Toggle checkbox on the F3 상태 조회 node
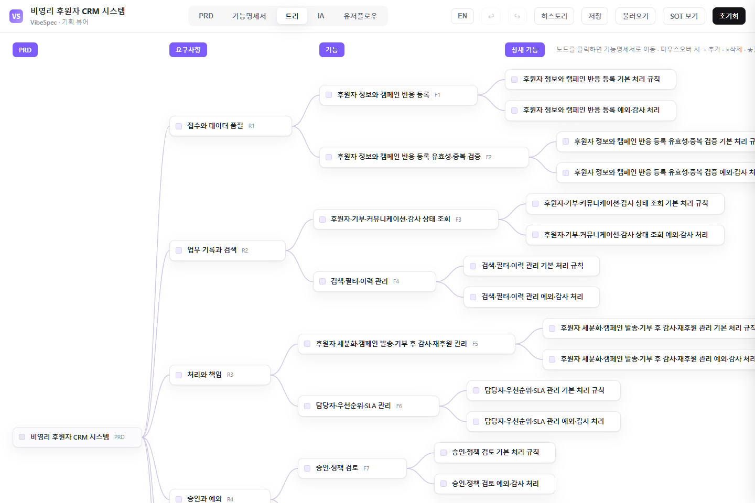 (x=322, y=220)
